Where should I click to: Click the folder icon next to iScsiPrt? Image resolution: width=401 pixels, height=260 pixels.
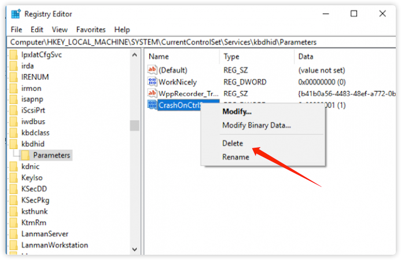click(13, 110)
